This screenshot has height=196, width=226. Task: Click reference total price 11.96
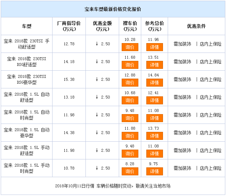coord(153,39)
